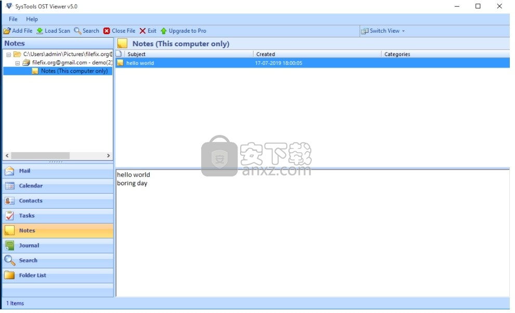Open the File menu
The height and width of the screenshot is (313, 515).
(x=13, y=19)
